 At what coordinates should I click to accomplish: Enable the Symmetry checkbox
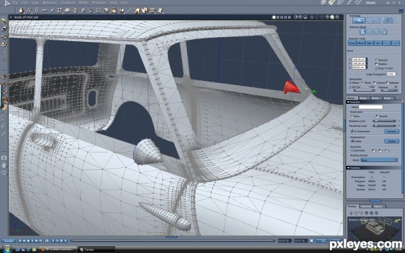tap(352, 150)
